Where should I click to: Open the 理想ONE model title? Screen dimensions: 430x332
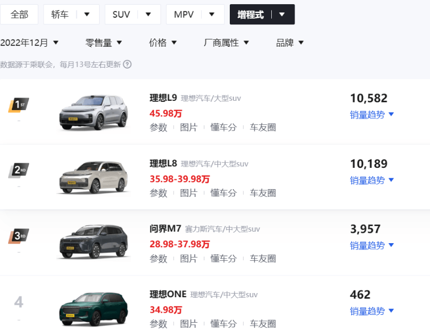(x=168, y=294)
